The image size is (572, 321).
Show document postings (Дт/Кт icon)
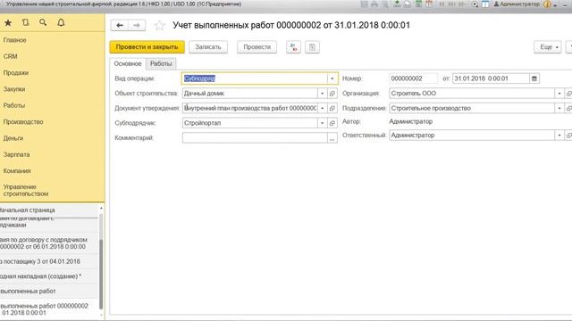(294, 47)
